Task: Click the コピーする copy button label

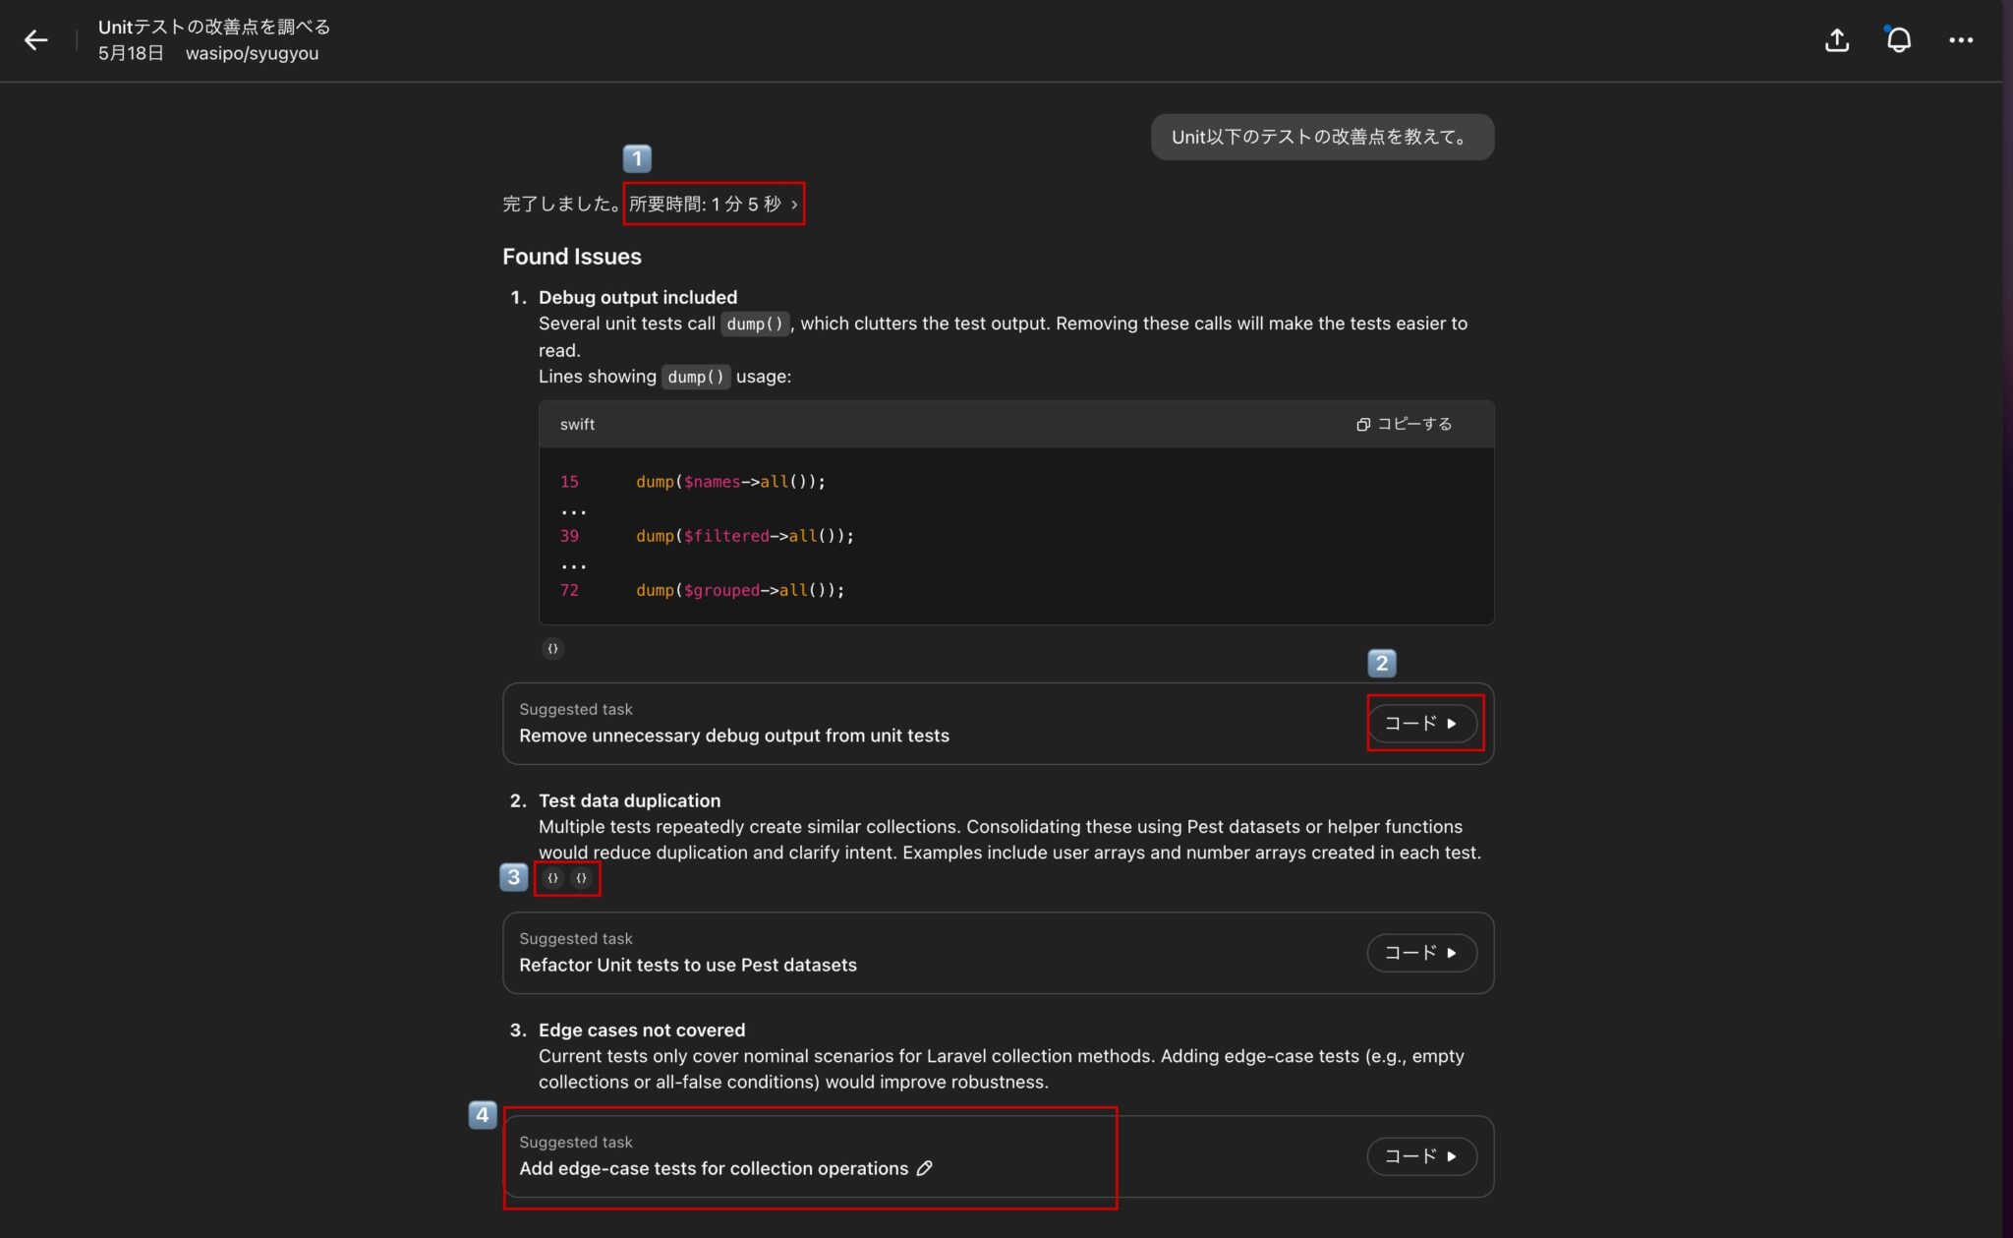Action: tap(1413, 424)
